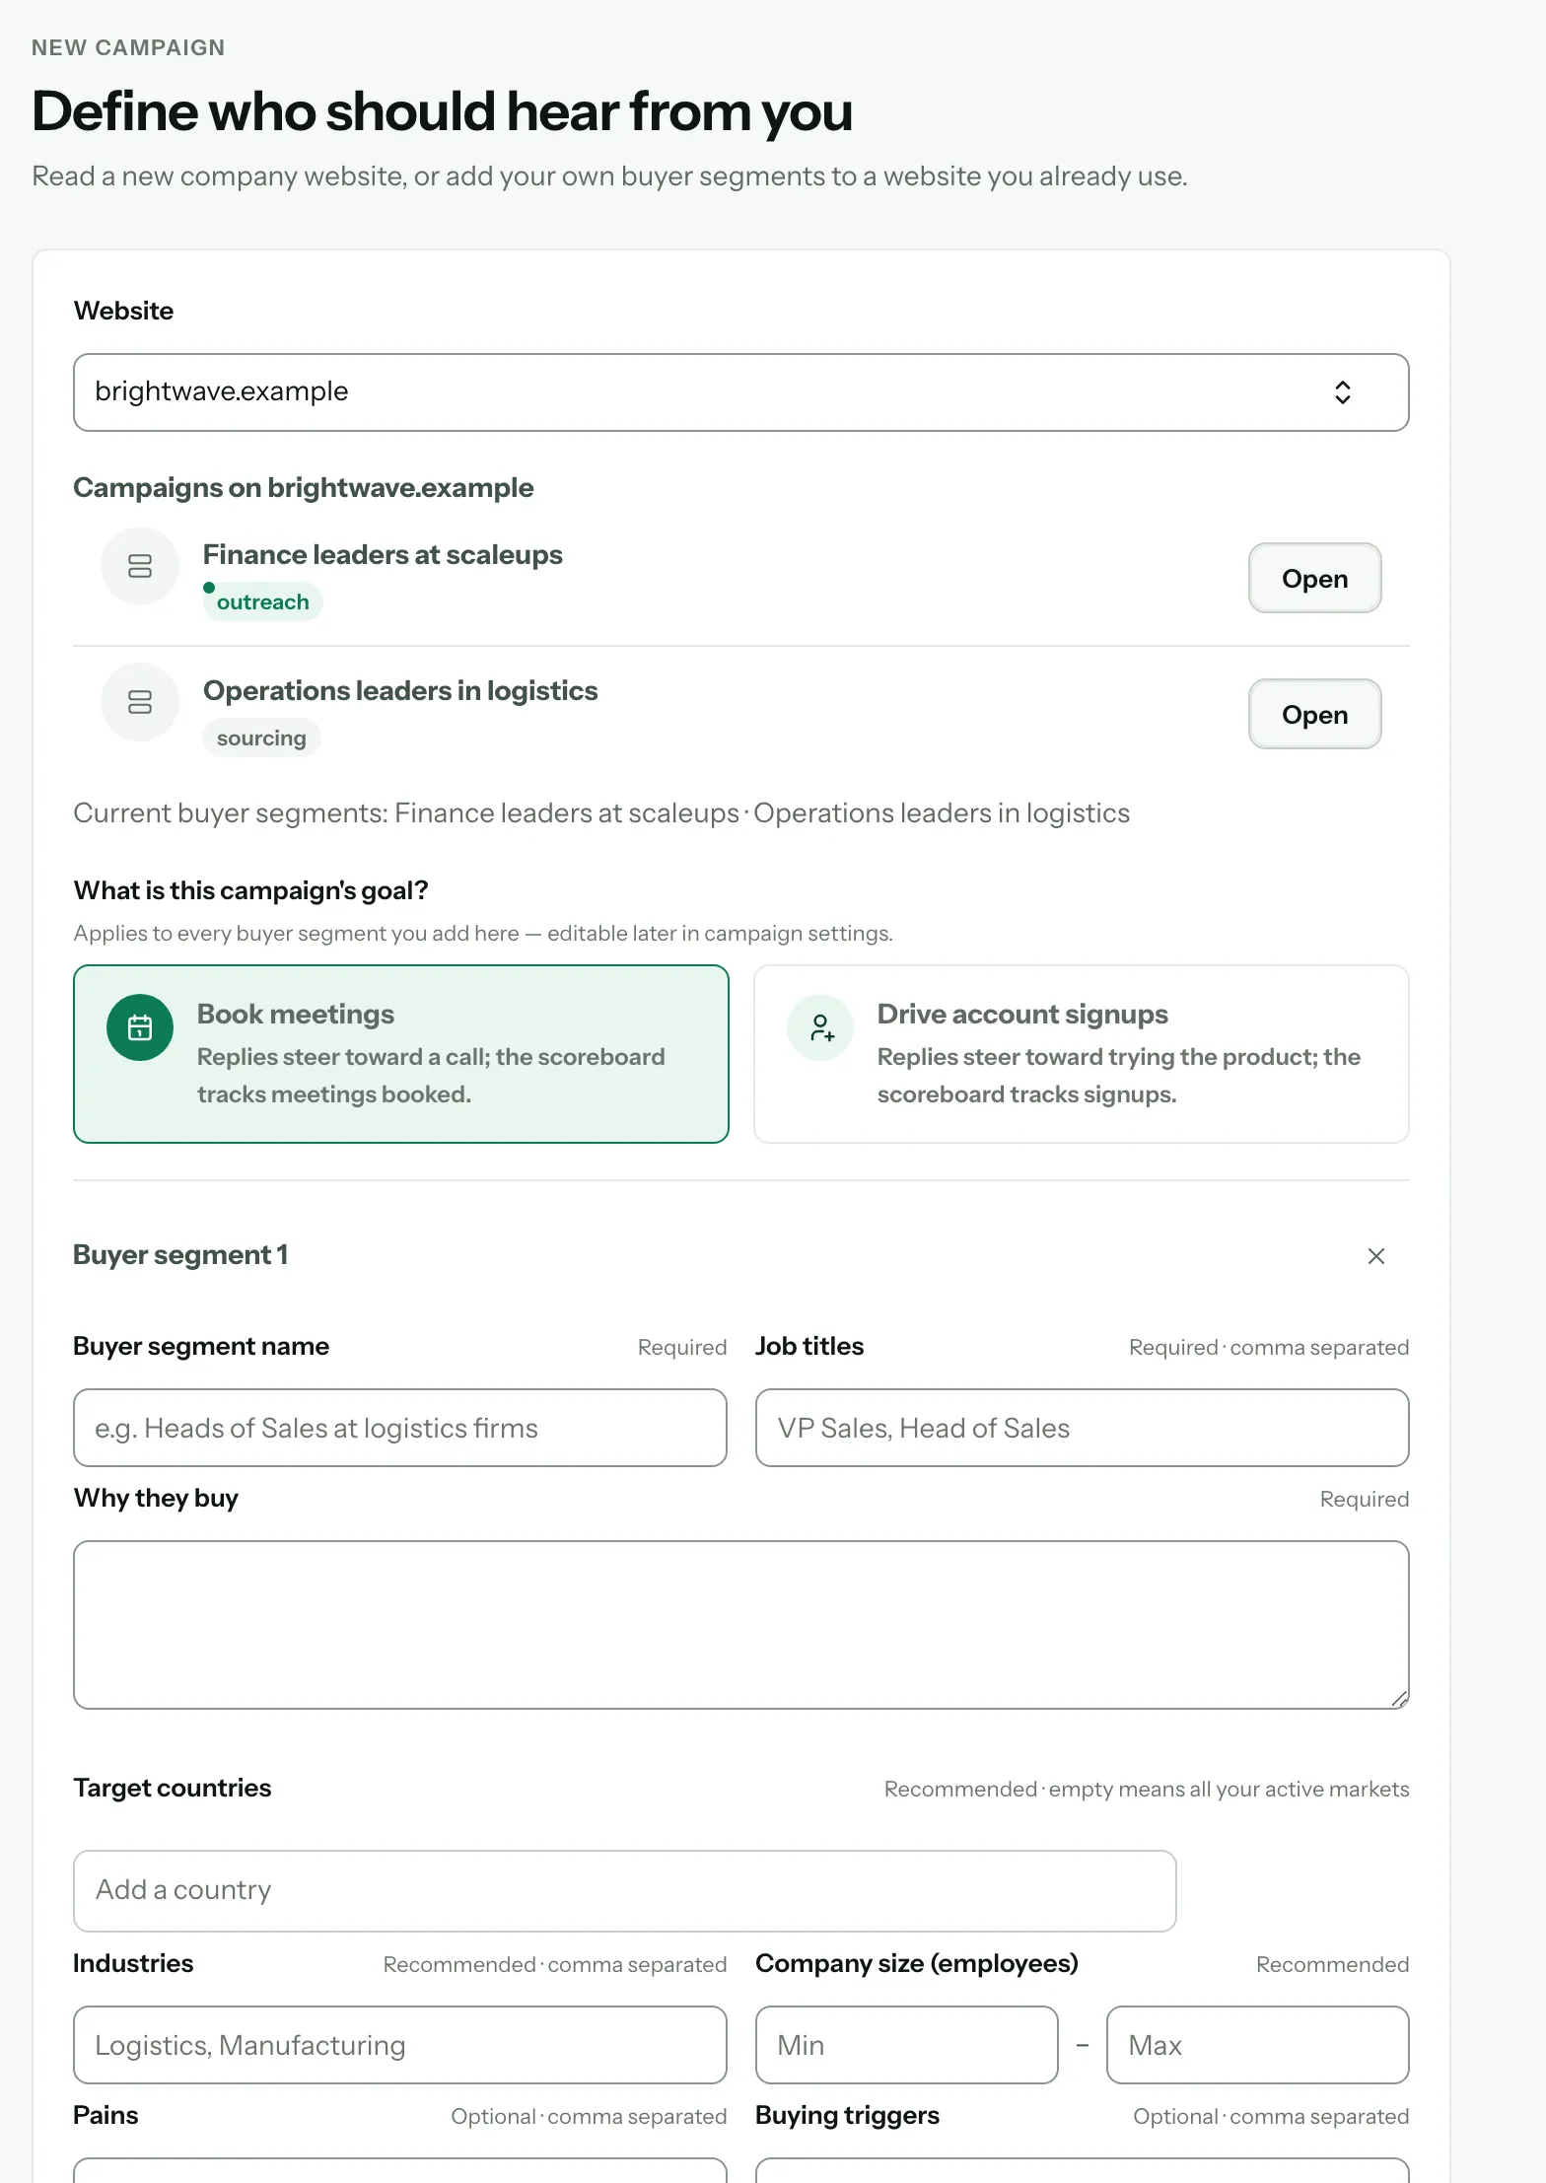Screen dimensions: 1546x2183
Task: Click the Pains label
Action: pos(105,2115)
